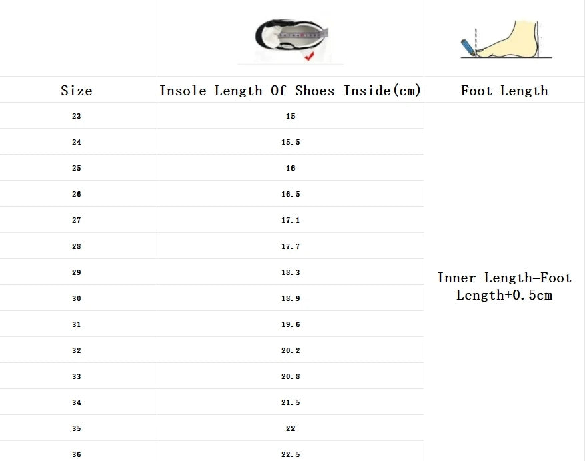585x461 pixels.
Task: Click the "Inner Length=Foot Length+0.5cm" note
Action: (x=504, y=286)
